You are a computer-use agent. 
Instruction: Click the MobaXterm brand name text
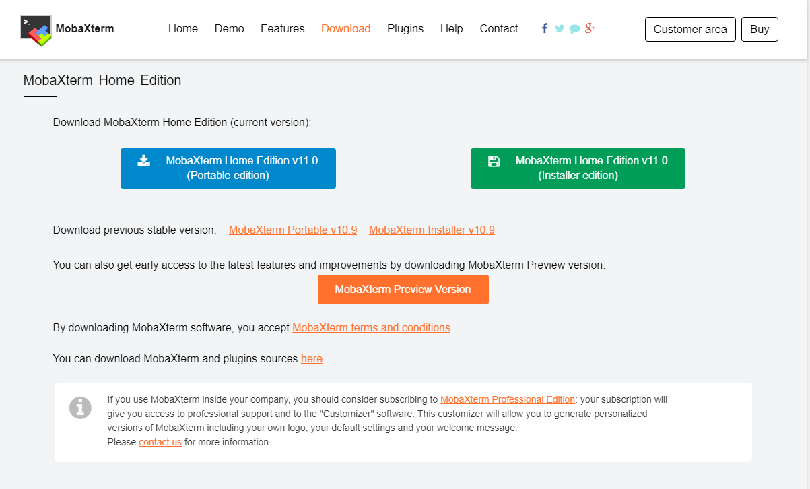[x=85, y=29]
